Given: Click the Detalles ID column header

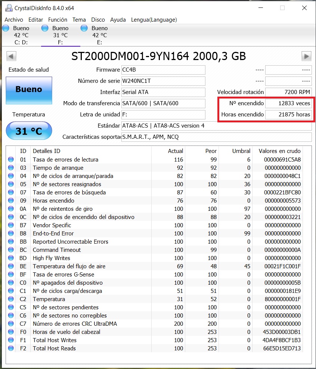Looking at the screenshot, I should tap(46, 151).
